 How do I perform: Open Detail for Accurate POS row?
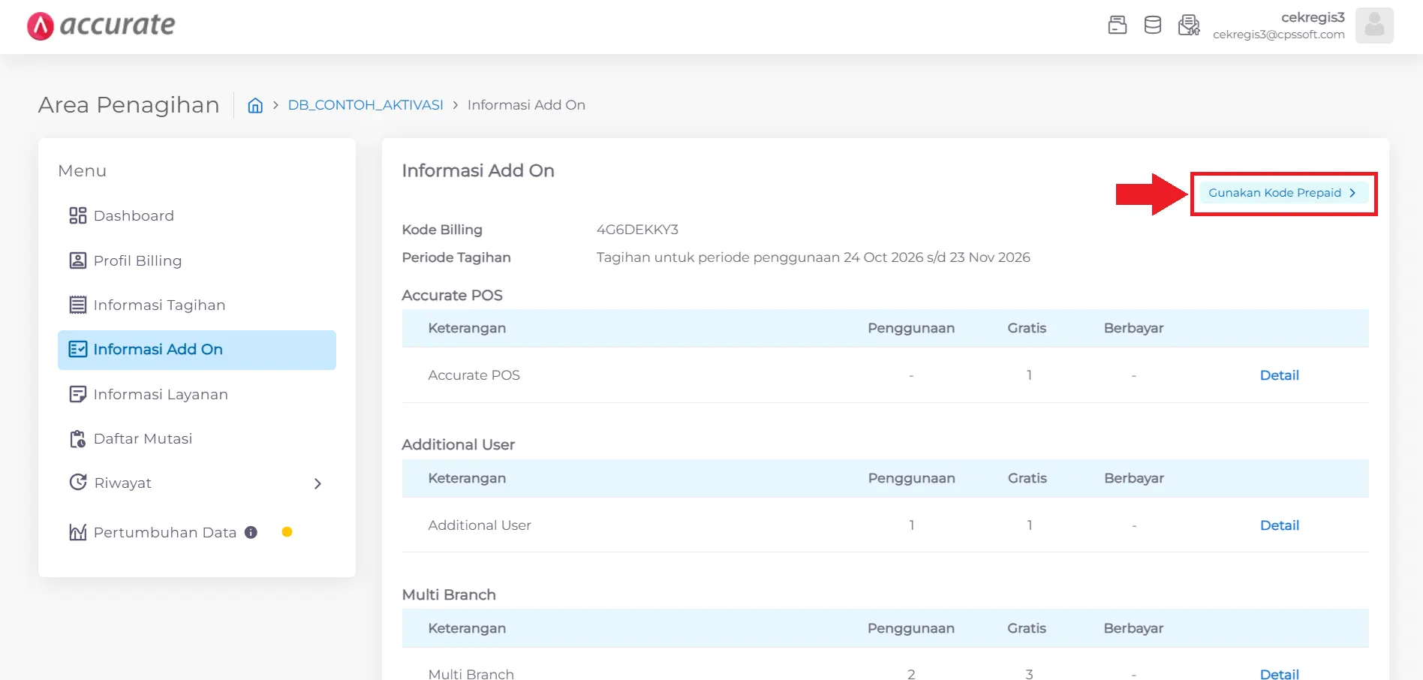coord(1279,375)
